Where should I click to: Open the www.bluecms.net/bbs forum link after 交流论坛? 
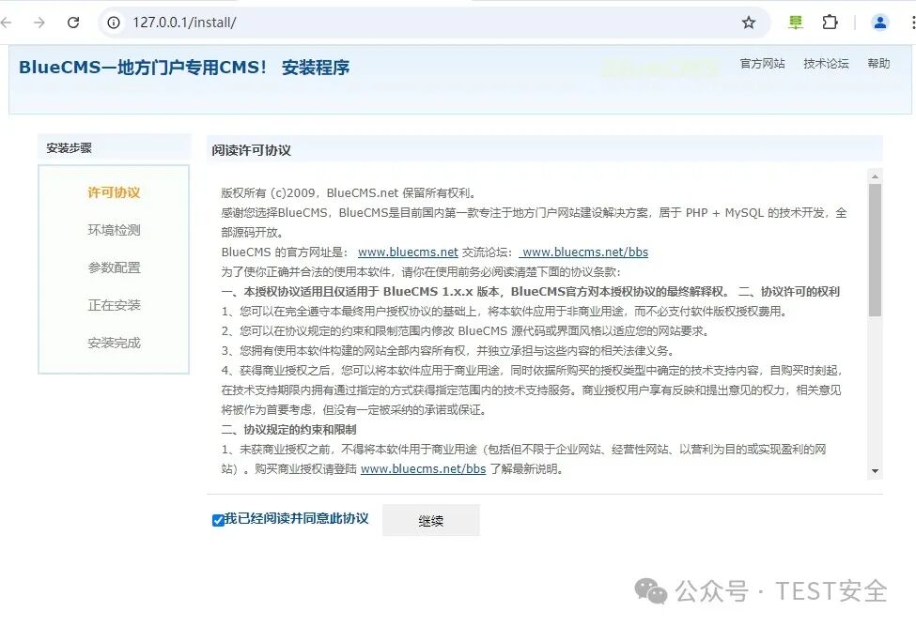[x=584, y=252]
